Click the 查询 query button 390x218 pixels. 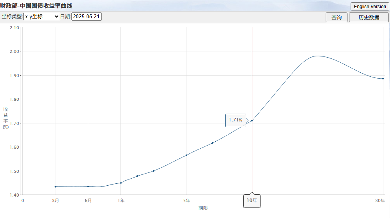[x=337, y=18]
